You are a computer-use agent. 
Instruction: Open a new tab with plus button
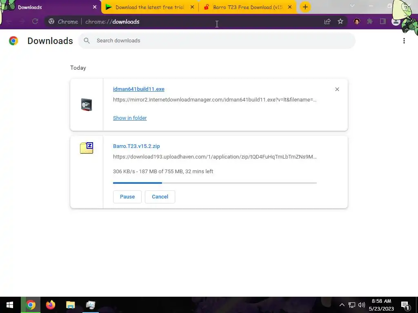pos(305,7)
